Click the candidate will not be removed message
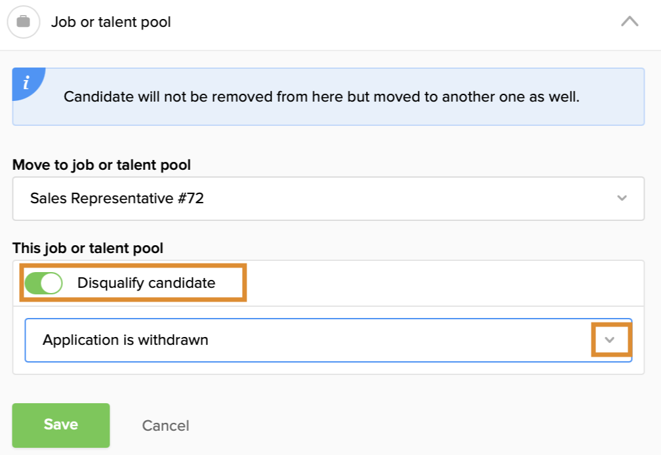The height and width of the screenshot is (455, 661). pos(321,97)
